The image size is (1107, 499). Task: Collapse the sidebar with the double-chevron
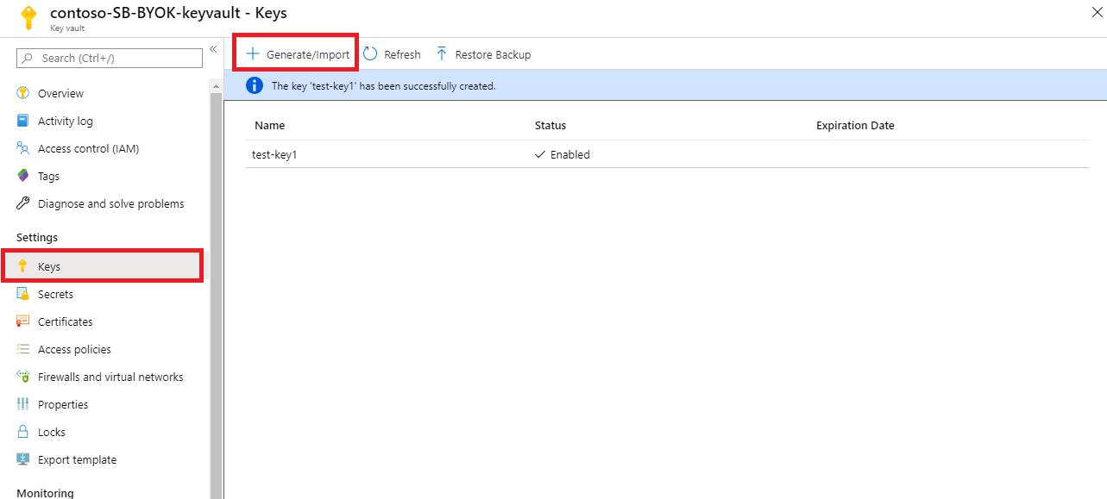click(213, 49)
